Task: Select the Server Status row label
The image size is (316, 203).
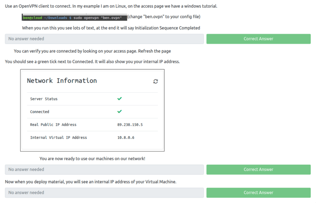Action: click(44, 99)
